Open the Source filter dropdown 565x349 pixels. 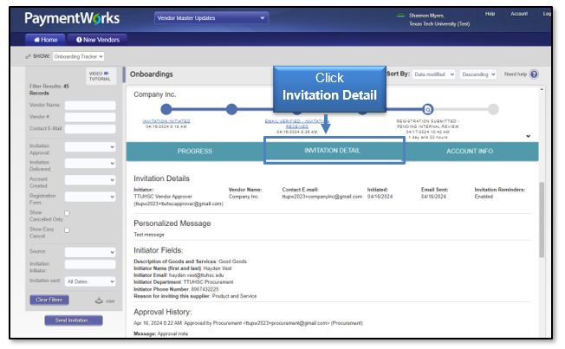(x=90, y=252)
